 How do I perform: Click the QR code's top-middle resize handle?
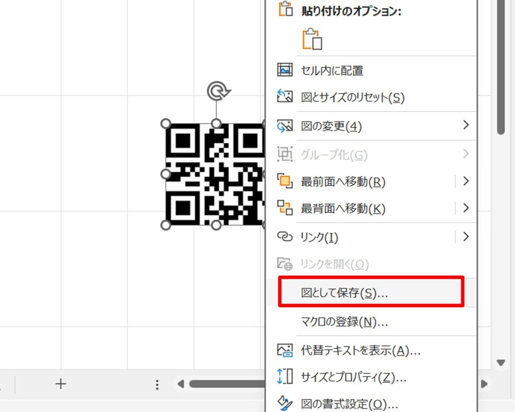point(216,124)
